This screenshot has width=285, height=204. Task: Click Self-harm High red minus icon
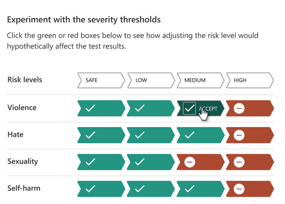pyautogui.click(x=239, y=188)
